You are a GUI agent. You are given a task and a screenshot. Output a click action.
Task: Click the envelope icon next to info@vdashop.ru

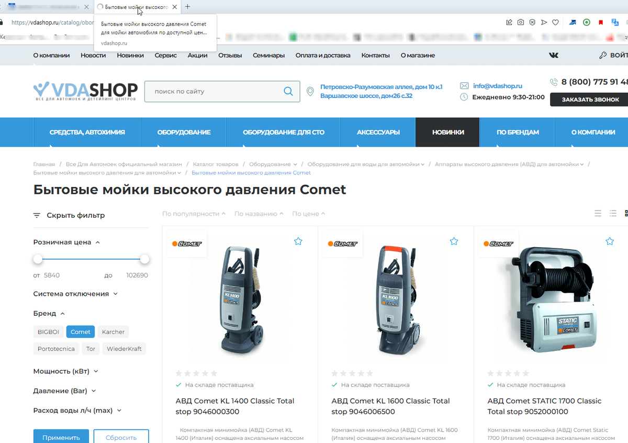point(464,86)
